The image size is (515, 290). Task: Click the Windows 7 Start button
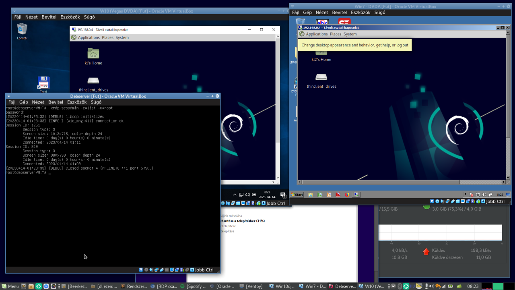coord(297,195)
